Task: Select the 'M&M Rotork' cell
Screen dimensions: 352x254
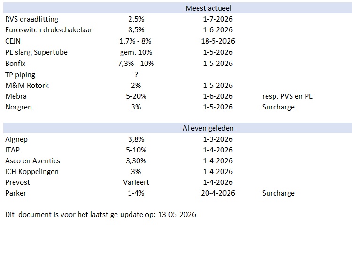Action: [x=27, y=86]
